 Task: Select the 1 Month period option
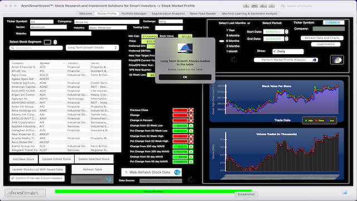click(232, 51)
